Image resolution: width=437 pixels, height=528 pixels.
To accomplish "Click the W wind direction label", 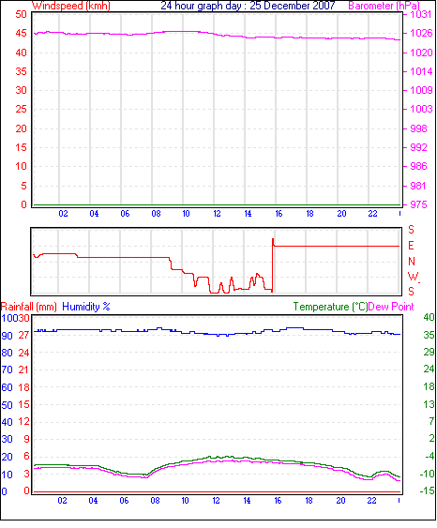I will click(414, 277).
